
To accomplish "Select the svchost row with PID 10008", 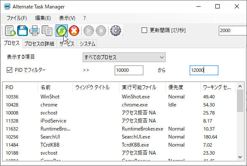I will point(119,113).
